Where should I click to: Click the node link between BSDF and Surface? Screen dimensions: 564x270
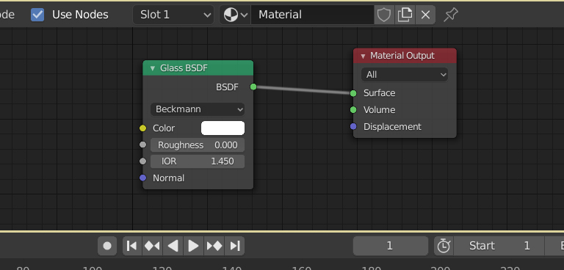pyautogui.click(x=303, y=90)
